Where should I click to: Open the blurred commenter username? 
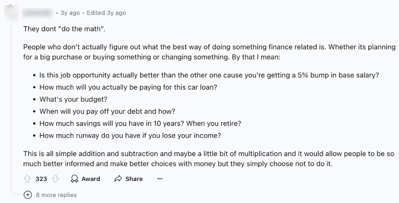pos(38,13)
